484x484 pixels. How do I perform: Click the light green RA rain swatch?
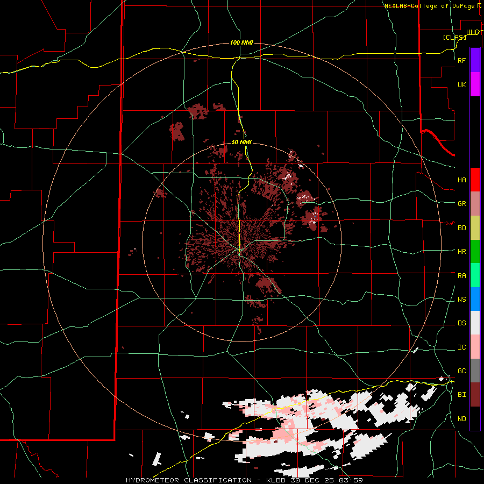click(475, 275)
